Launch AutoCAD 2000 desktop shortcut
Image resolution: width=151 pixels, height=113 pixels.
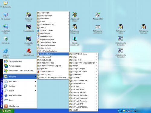[x=29, y=52]
